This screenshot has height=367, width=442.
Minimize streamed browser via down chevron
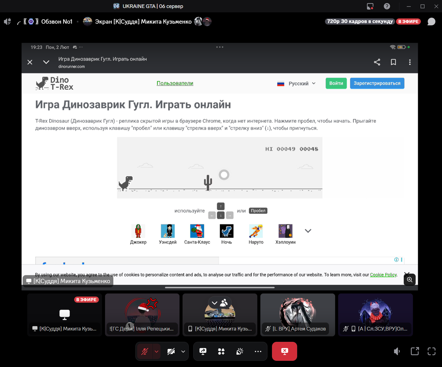pyautogui.click(x=46, y=62)
